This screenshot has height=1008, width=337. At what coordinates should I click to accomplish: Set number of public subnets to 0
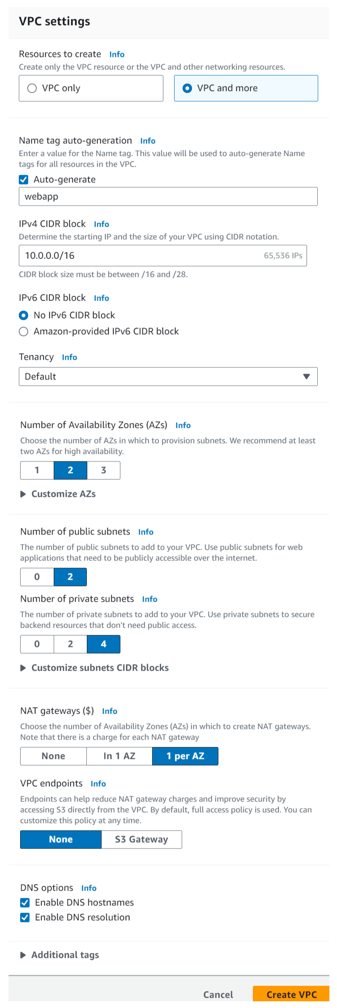(37, 577)
